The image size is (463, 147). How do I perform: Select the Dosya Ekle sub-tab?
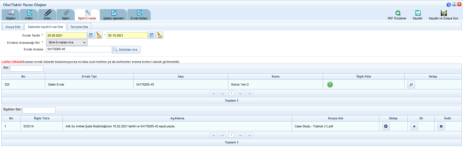13,27
